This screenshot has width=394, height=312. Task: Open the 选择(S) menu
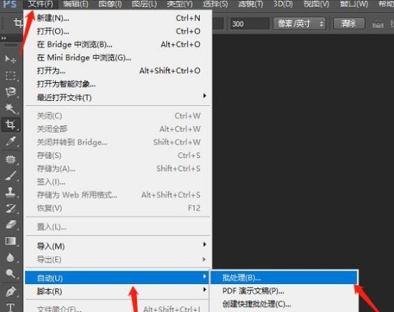pos(216,4)
